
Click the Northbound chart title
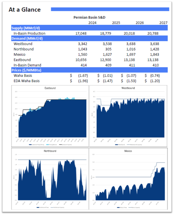coord(50,151)
